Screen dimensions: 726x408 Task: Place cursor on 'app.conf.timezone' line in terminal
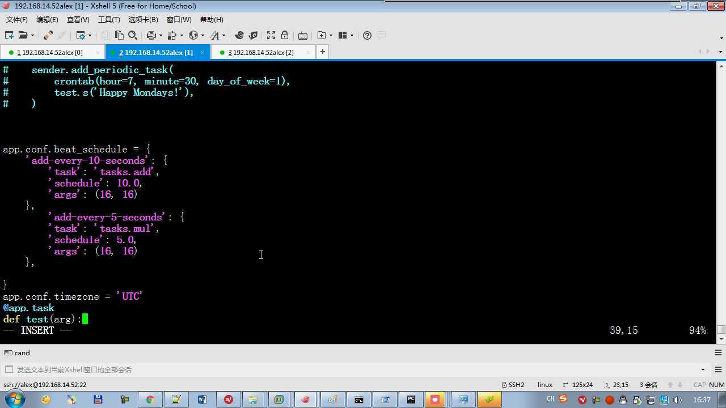pyautogui.click(x=72, y=296)
